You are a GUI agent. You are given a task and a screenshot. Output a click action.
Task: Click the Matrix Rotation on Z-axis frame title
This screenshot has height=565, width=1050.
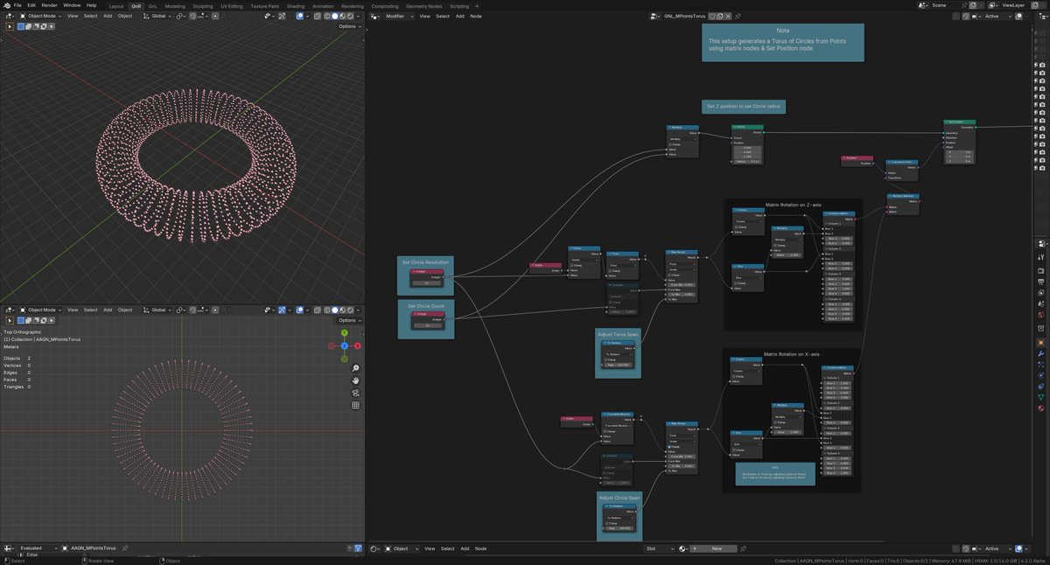click(792, 204)
